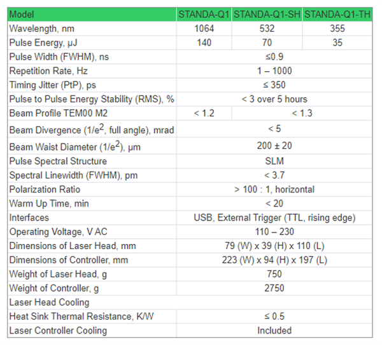Click 'Dimensions of Laser Head, mm' label

click(73, 246)
